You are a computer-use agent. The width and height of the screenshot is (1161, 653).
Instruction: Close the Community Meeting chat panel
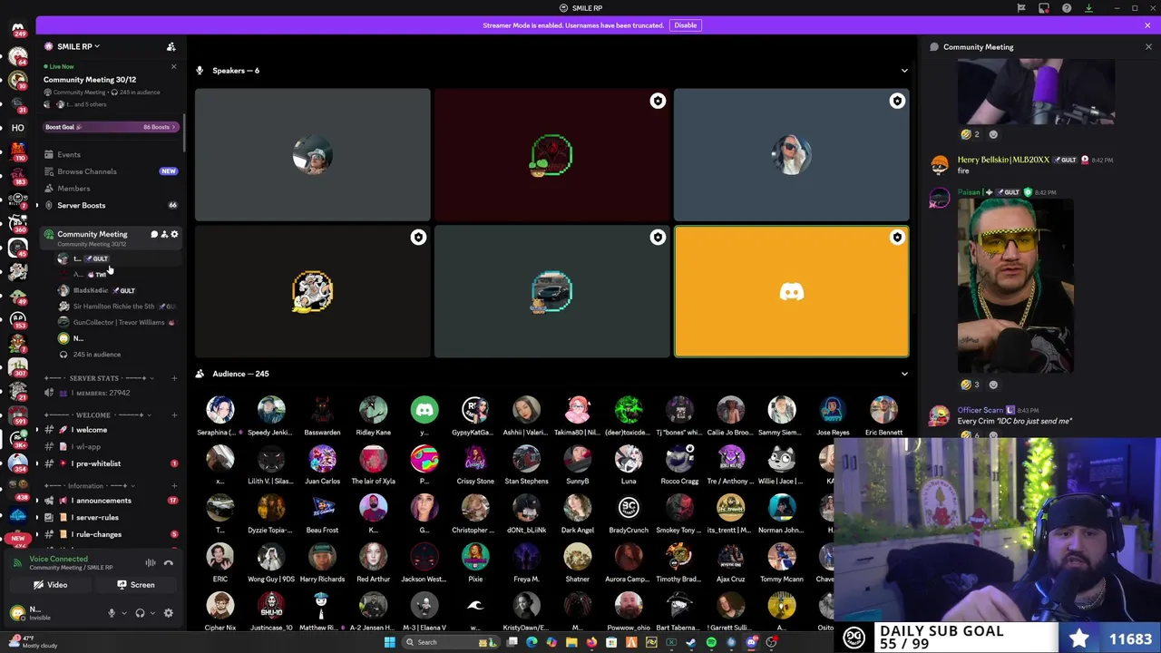click(1148, 47)
